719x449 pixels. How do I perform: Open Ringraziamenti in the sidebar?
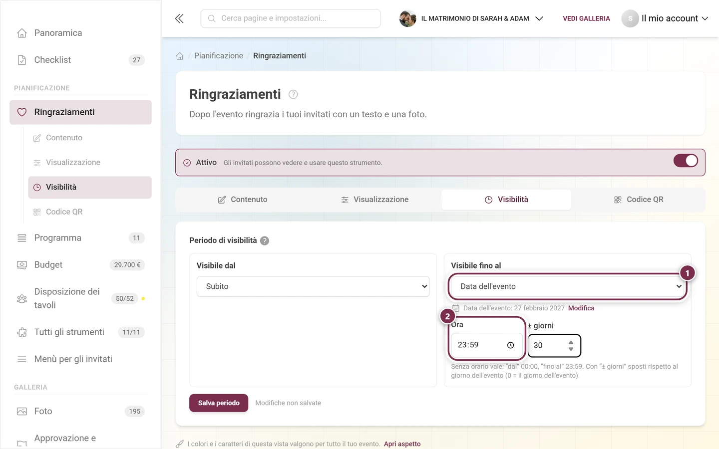(80, 112)
